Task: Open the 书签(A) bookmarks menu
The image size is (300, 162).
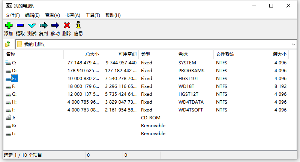Action: pos(73,15)
